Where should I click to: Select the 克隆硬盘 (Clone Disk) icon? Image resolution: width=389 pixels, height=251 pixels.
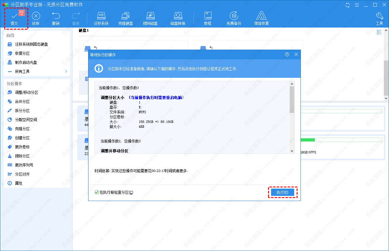click(126, 18)
